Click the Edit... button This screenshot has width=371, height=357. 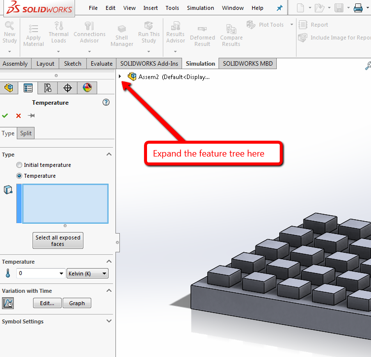47,303
